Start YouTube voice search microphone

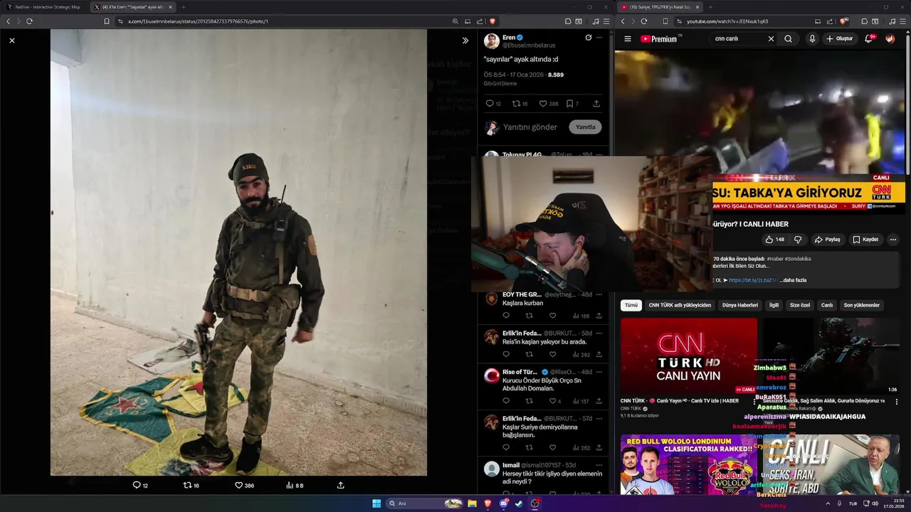812,39
